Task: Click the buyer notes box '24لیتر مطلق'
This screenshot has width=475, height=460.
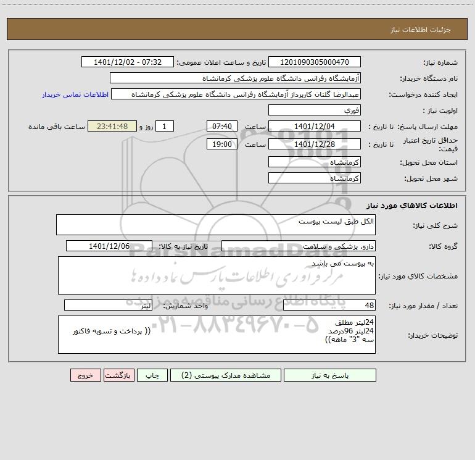Action: (217, 335)
